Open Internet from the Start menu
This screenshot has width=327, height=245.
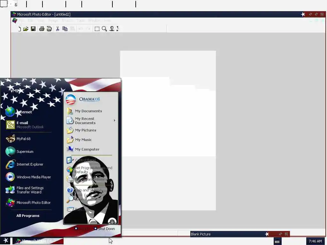[x=19, y=112]
